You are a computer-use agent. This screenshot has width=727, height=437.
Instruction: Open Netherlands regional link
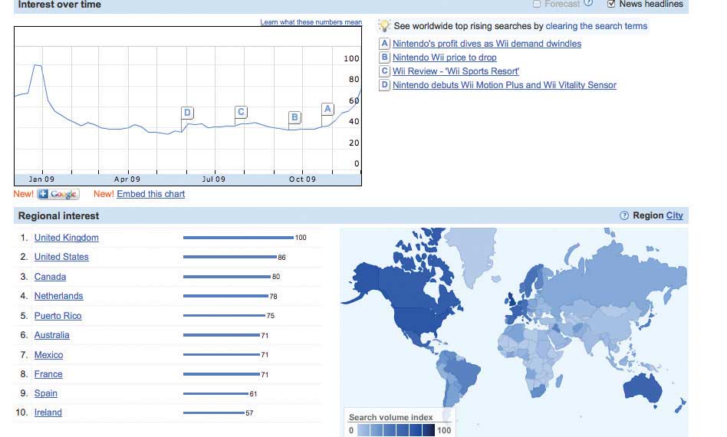pyautogui.click(x=58, y=296)
